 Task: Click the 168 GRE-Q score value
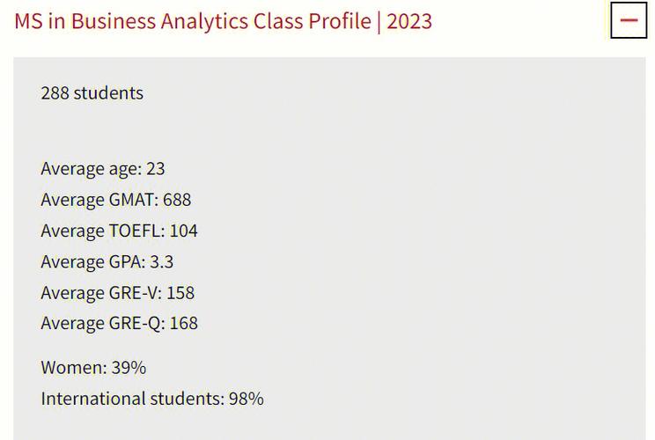[x=183, y=323]
